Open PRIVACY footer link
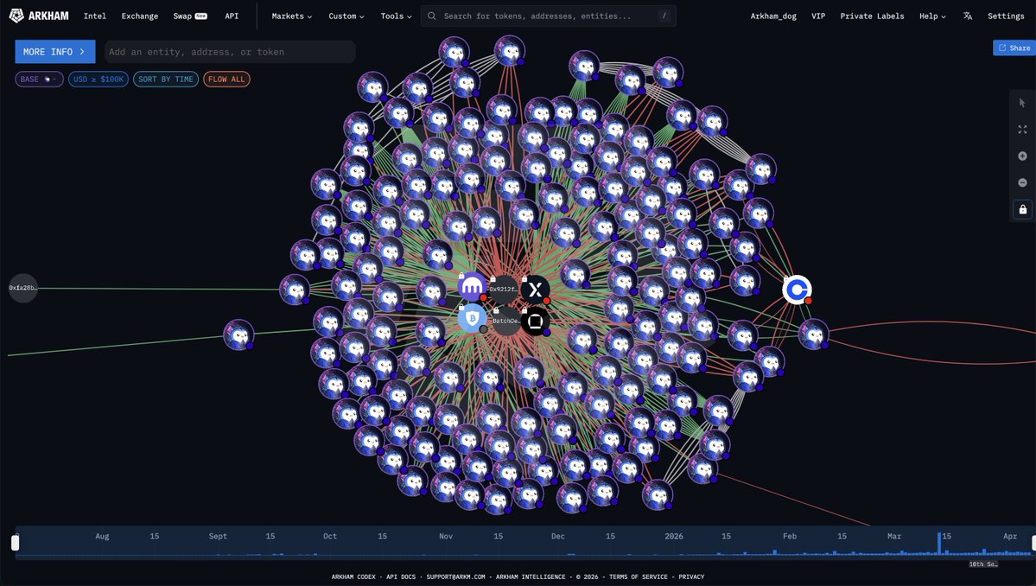The image size is (1036, 586). (691, 576)
